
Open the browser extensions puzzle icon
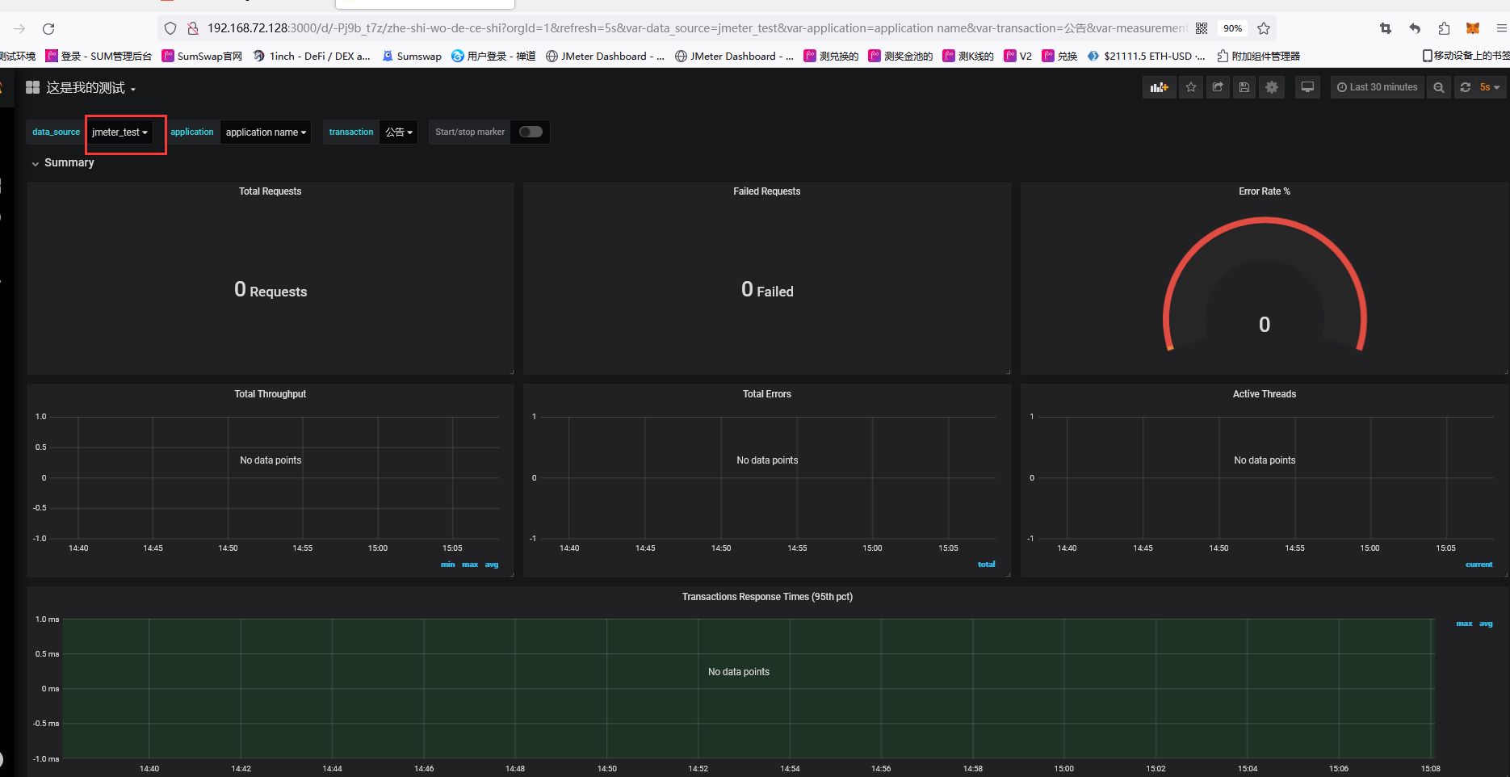pos(1444,28)
